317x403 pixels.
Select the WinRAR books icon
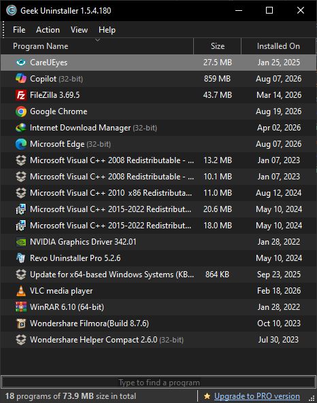pos(21,307)
